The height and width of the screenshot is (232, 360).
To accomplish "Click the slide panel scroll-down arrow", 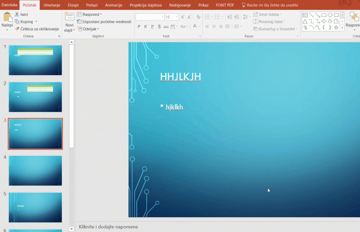I will pyautogui.click(x=72, y=229).
